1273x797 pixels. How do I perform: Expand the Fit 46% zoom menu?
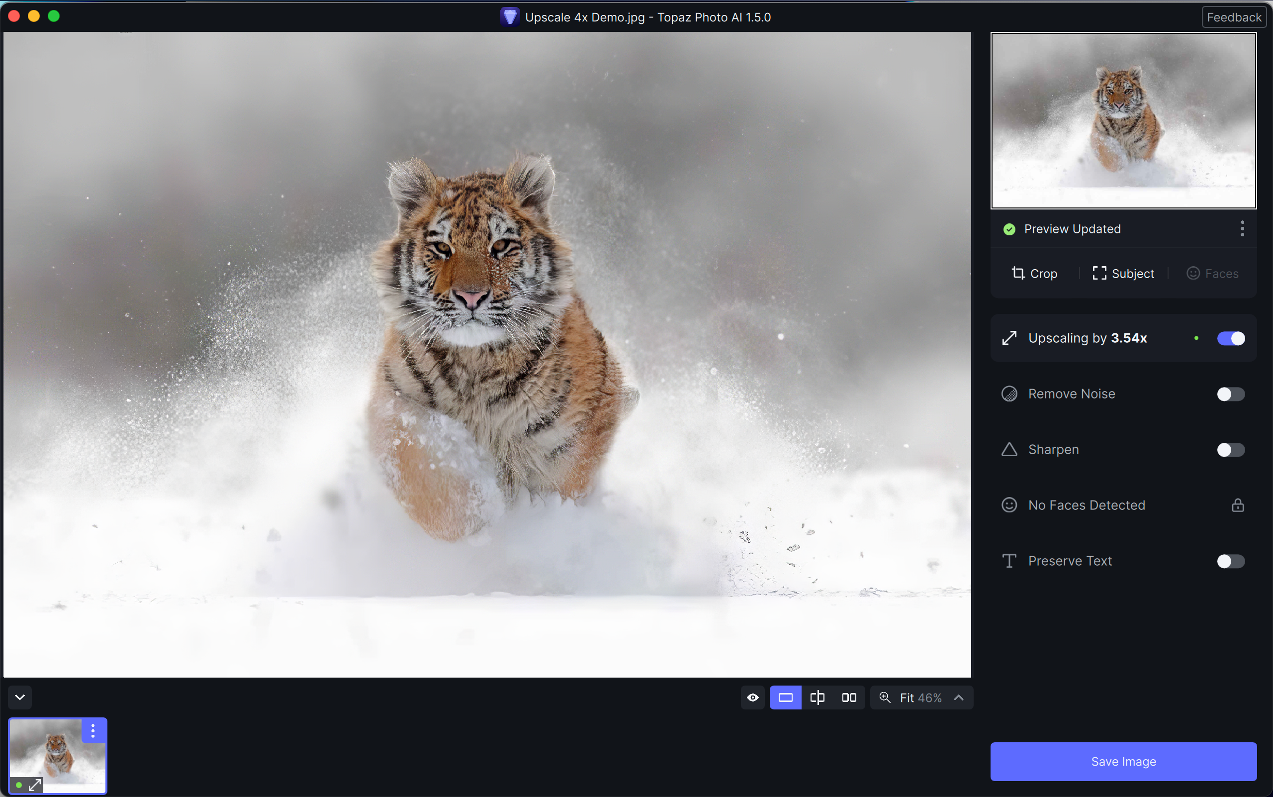[x=958, y=697]
